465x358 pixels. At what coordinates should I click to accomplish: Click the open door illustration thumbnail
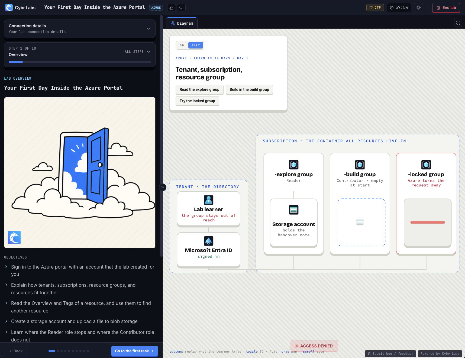tap(80, 173)
